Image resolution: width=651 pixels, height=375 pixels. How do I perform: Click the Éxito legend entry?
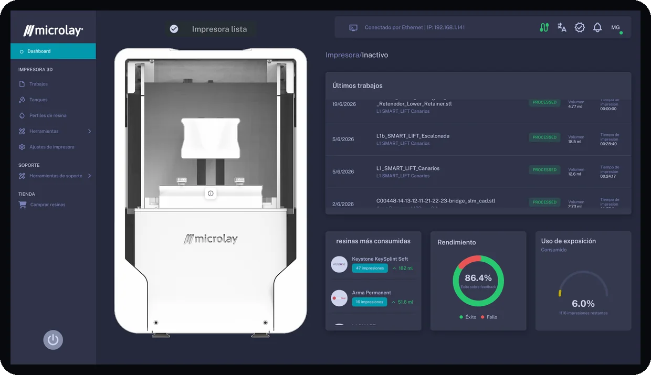468,317
